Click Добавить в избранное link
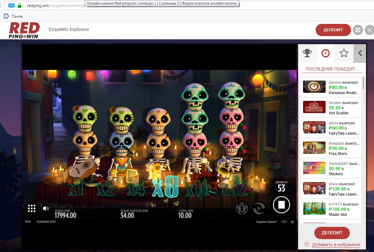This screenshot has width=374, height=252. [x=336, y=245]
